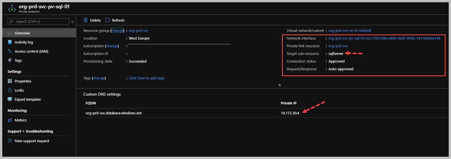Open Metrics chart icon under Monitoring

[10, 120]
